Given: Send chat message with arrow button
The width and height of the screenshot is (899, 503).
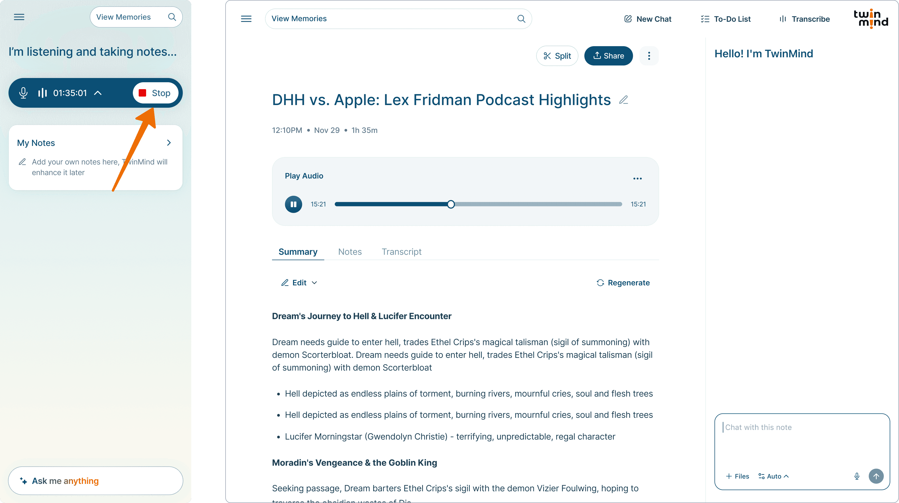Looking at the screenshot, I should pos(876,476).
